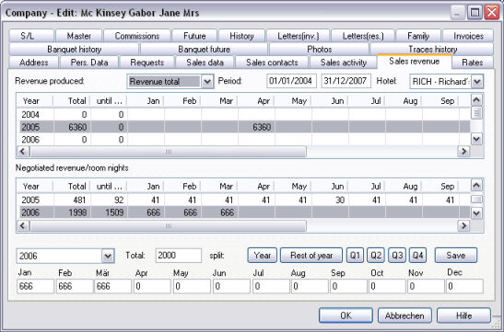Screen dimensions: 504x332
Task: Open the History tab
Action: tap(241, 36)
